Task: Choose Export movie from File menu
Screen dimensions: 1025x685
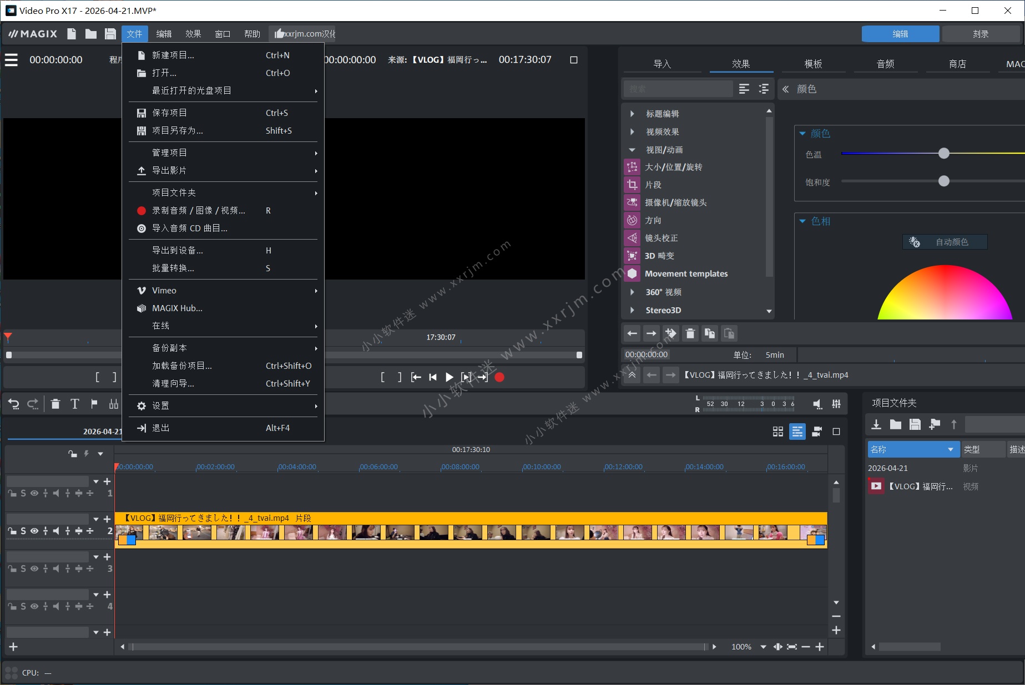Action: click(x=169, y=170)
